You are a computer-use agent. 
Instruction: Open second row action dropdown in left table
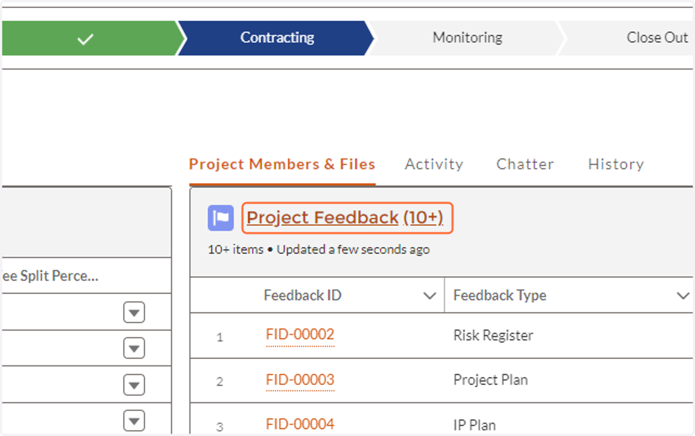[134, 349]
